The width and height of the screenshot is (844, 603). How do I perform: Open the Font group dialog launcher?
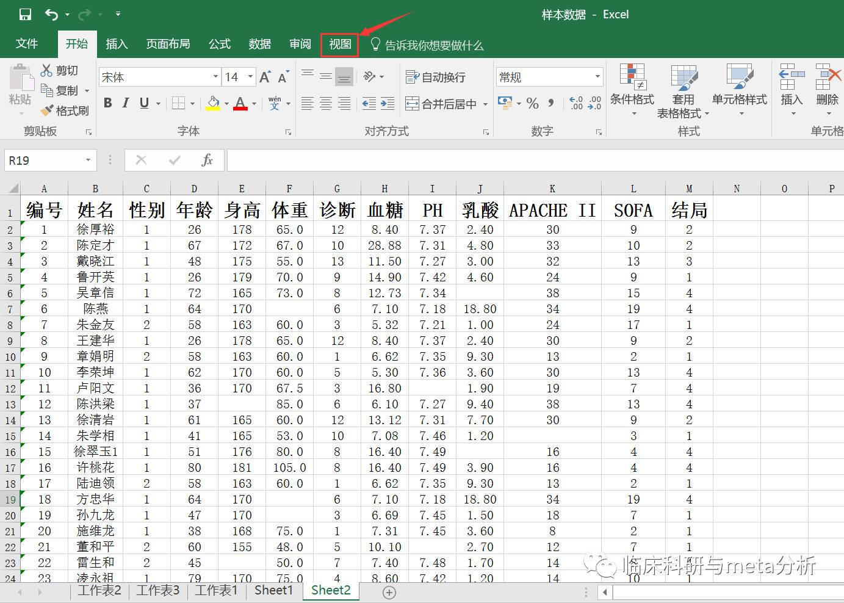click(288, 132)
